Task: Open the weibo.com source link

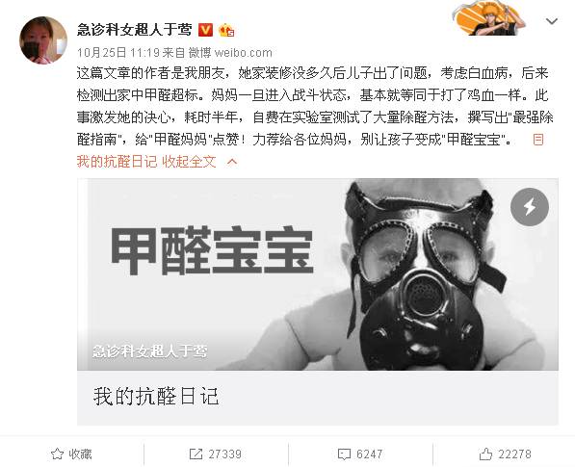Action: pyautogui.click(x=243, y=53)
